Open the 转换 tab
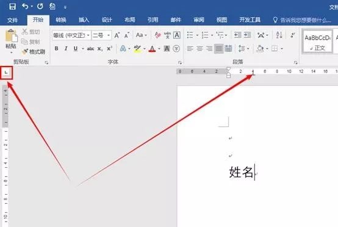Screen dimensions: 338x227 [61, 20]
